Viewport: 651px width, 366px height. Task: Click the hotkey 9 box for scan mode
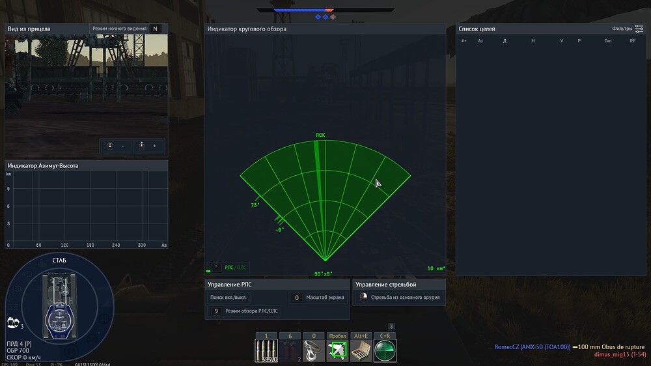[216, 311]
